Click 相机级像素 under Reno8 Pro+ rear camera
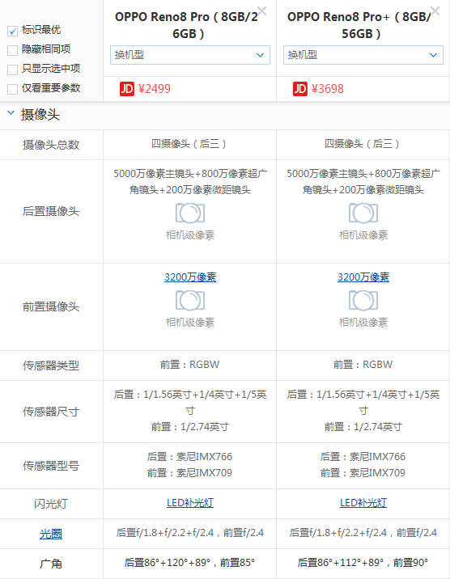Screen dimensions: 450x579 pyautogui.click(x=363, y=235)
